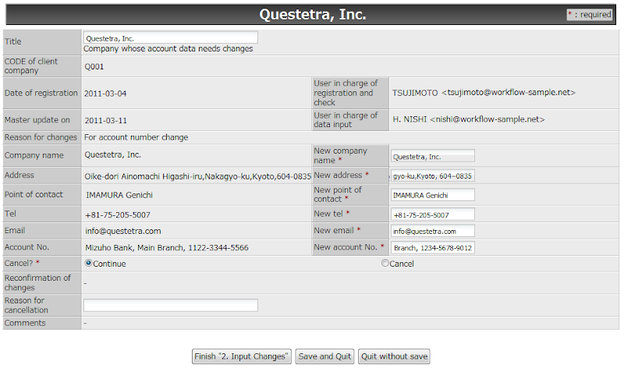This screenshot has height=372, width=624.
Task: Select the Continue radio button
Action: tap(89, 263)
